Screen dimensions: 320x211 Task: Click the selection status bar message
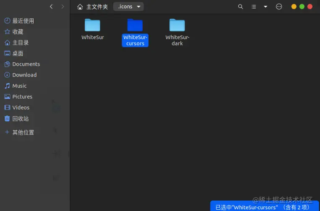point(265,206)
